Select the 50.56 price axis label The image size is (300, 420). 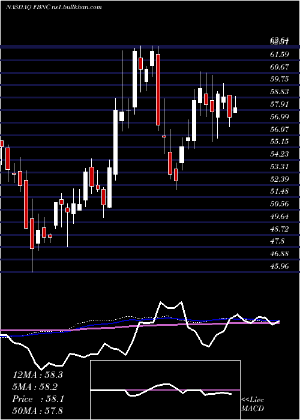tap(280, 204)
